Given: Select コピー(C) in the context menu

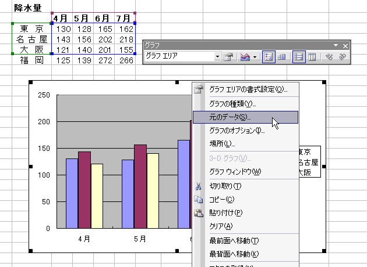Looking at the screenshot, I should [245, 199].
